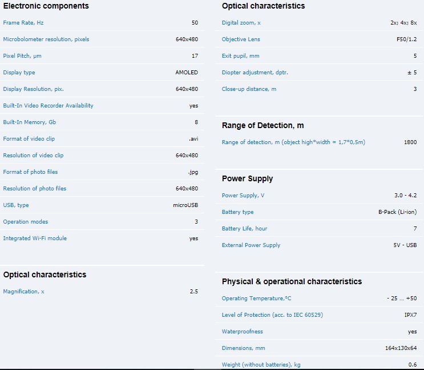This screenshot has width=424, height=370.
Task: Click the Electronic components heading
Action: coord(46,6)
